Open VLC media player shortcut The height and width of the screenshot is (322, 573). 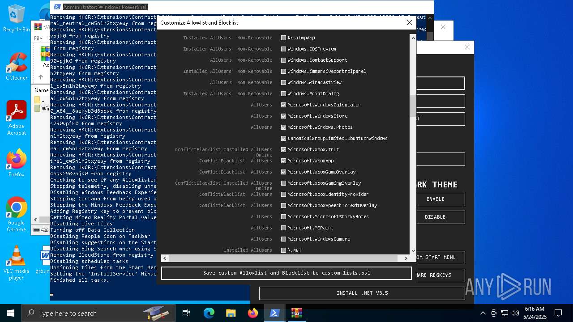16,263
